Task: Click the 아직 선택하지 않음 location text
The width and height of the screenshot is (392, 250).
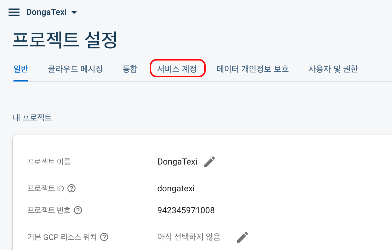Action: pyautogui.click(x=189, y=237)
